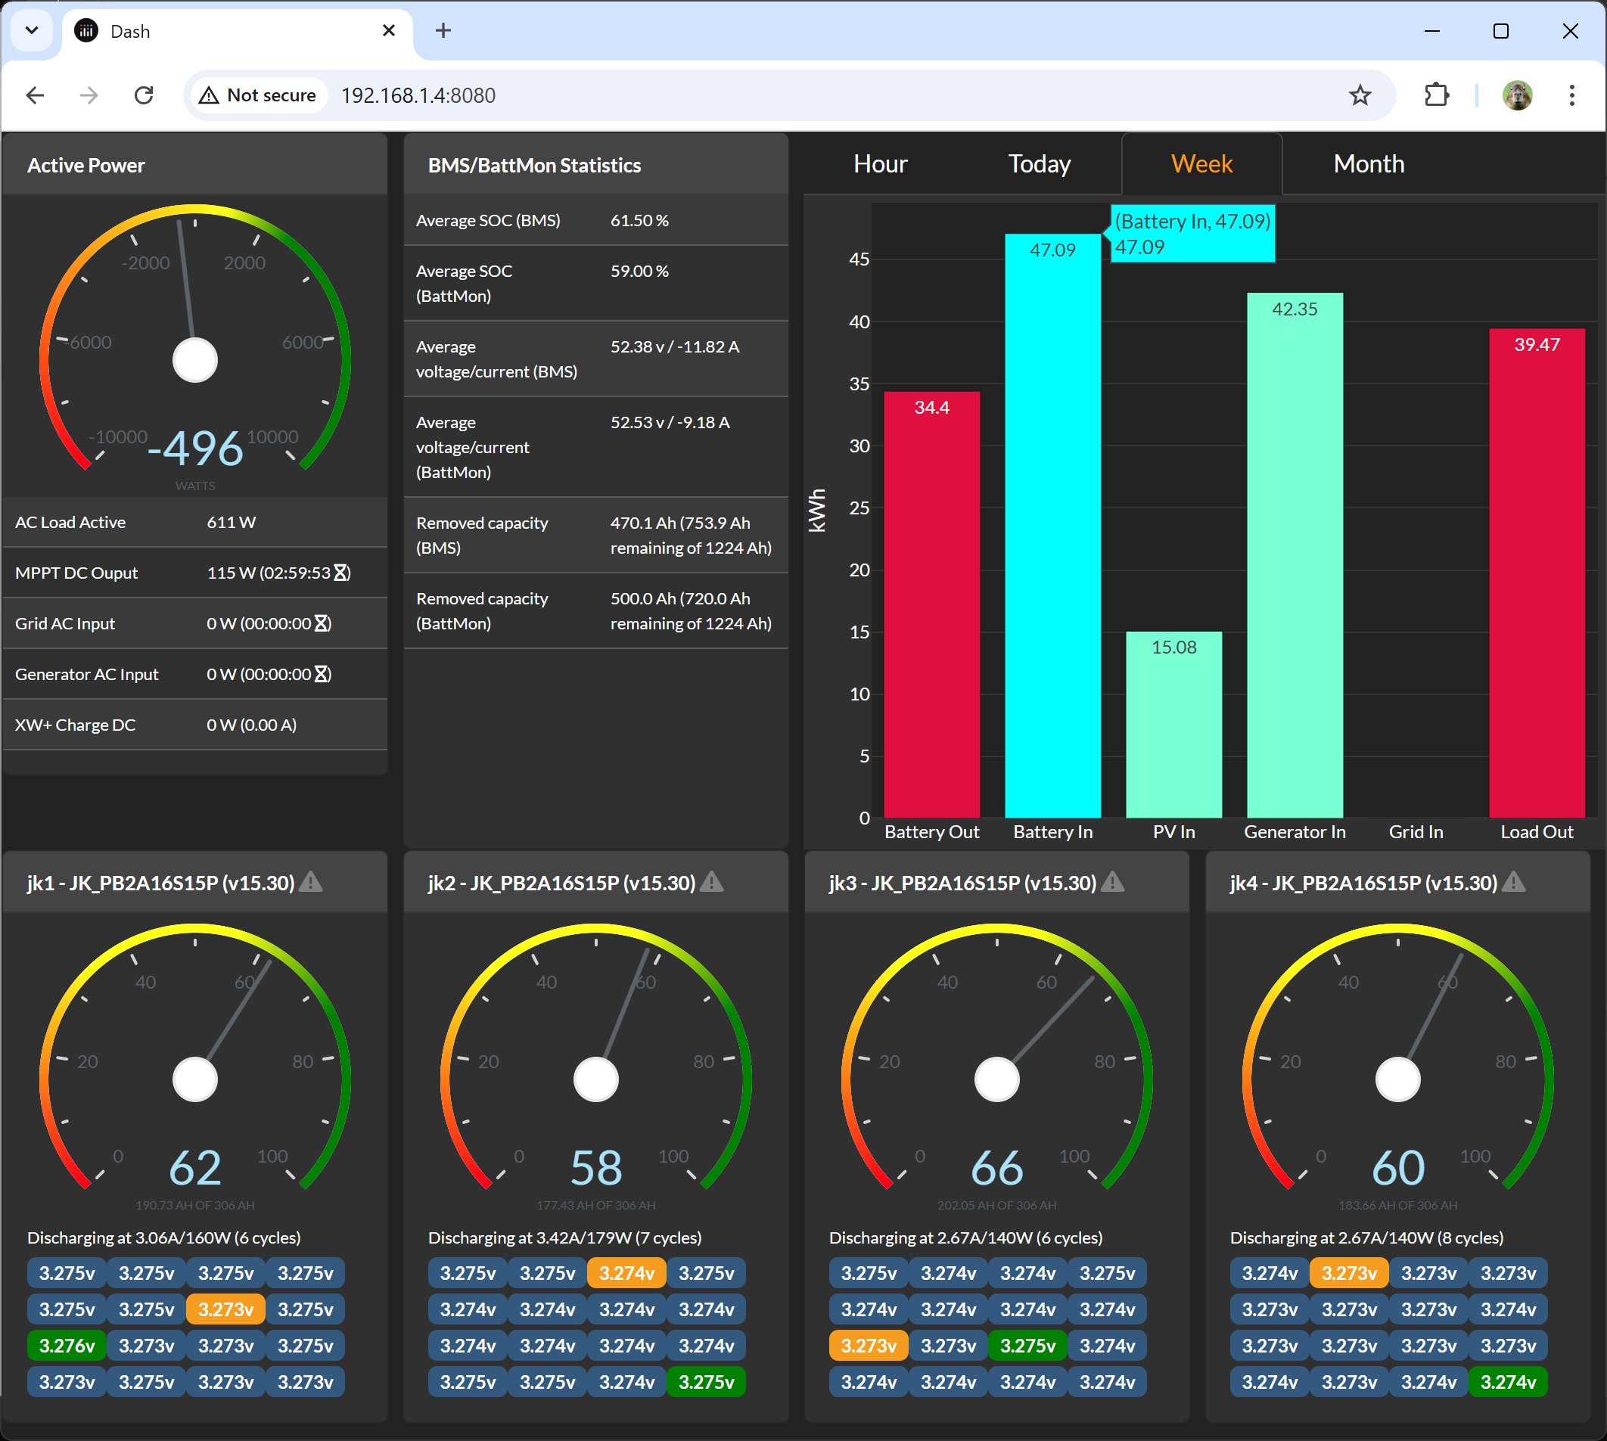Open the browser profile avatar

(1518, 95)
